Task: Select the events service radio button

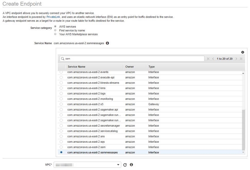Action: point(61,72)
